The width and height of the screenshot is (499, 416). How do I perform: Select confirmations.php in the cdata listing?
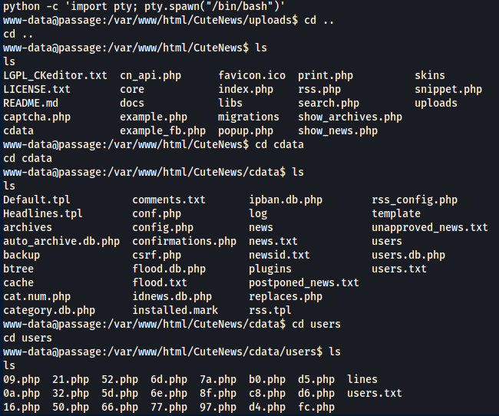pyautogui.click(x=184, y=241)
